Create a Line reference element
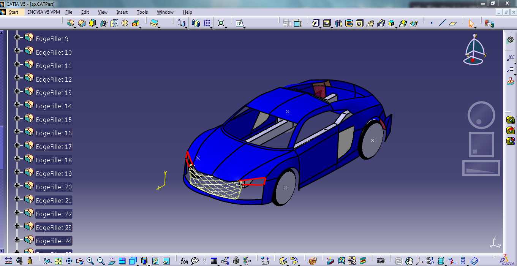The height and width of the screenshot is (266, 517). pos(441,23)
